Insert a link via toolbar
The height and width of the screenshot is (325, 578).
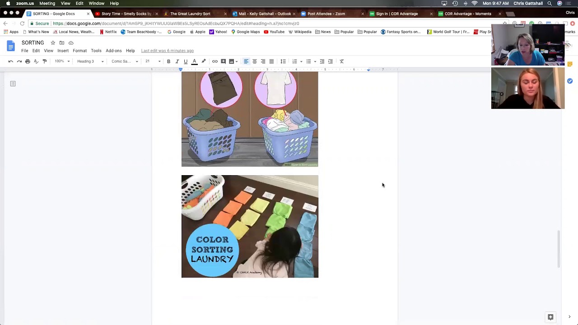[x=215, y=61]
